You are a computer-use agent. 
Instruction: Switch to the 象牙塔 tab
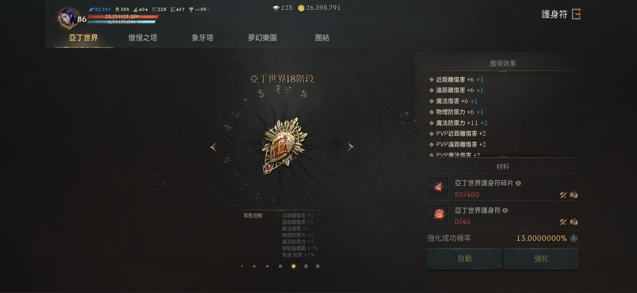click(203, 38)
